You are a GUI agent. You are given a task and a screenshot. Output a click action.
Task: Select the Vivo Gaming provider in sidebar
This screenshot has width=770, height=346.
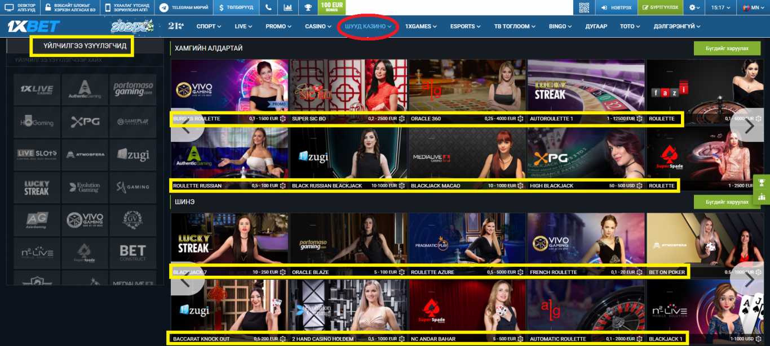[x=85, y=220]
